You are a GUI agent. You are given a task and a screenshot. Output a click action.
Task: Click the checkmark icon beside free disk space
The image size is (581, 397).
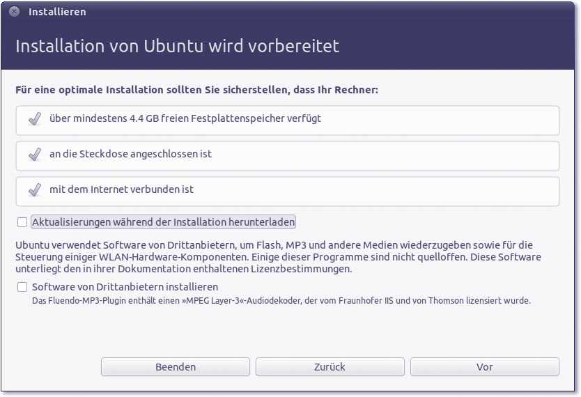pos(35,119)
